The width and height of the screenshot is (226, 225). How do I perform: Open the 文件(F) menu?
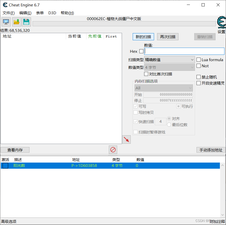(9, 13)
